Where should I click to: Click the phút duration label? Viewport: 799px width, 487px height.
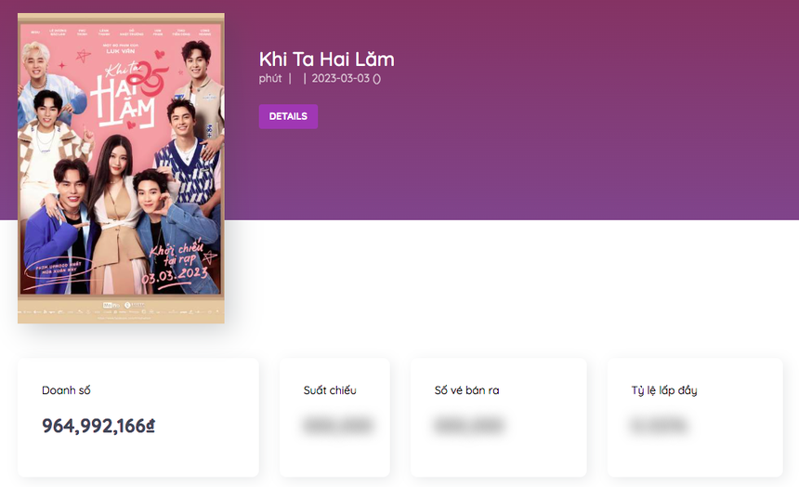click(270, 78)
